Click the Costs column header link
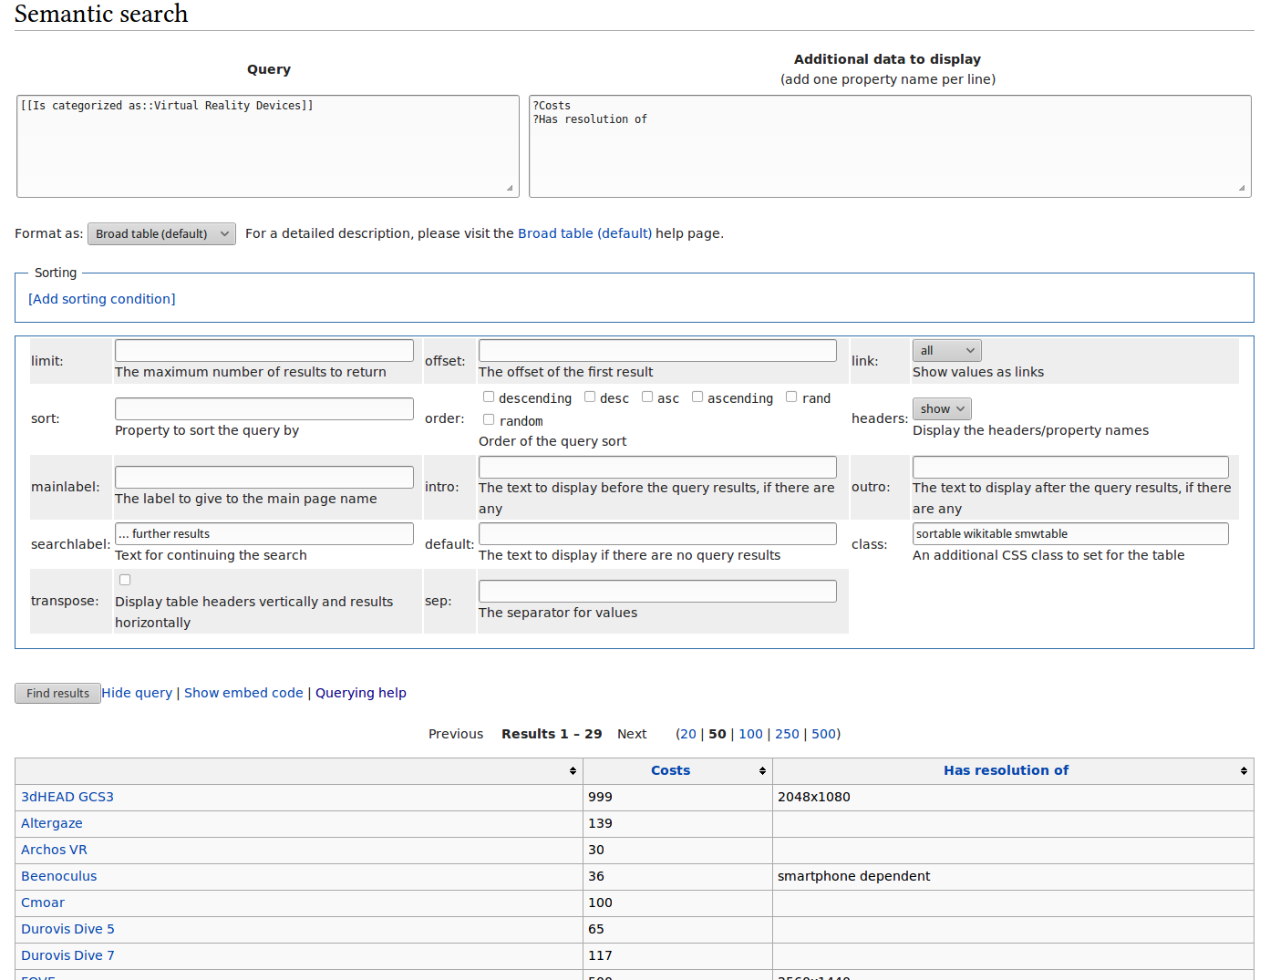1270x980 pixels. (670, 770)
